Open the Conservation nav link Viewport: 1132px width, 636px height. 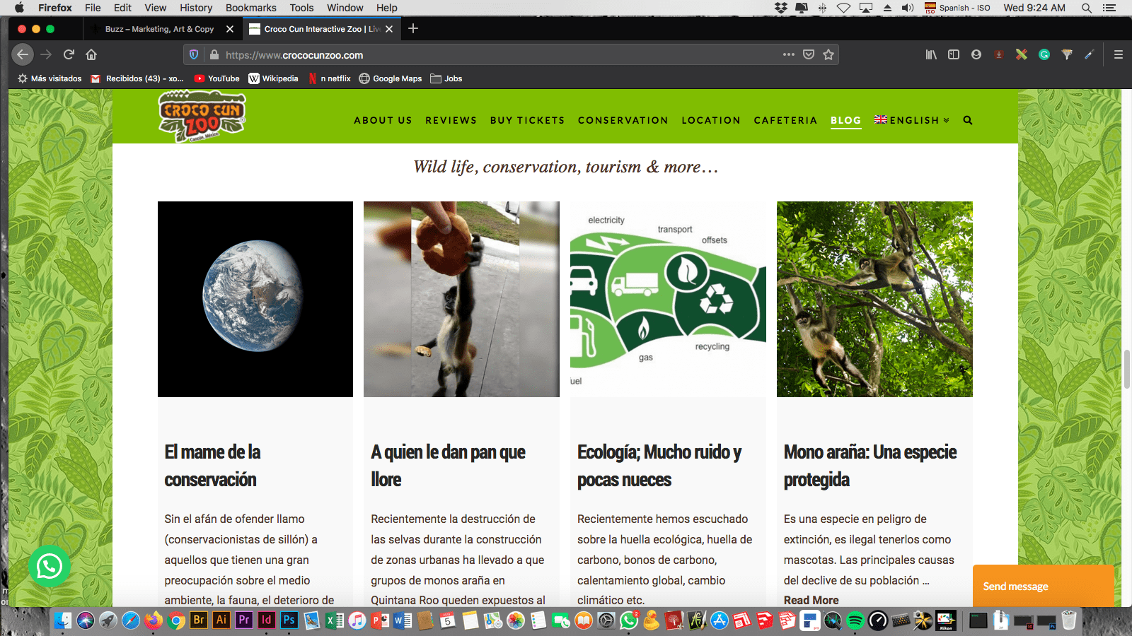click(x=623, y=120)
